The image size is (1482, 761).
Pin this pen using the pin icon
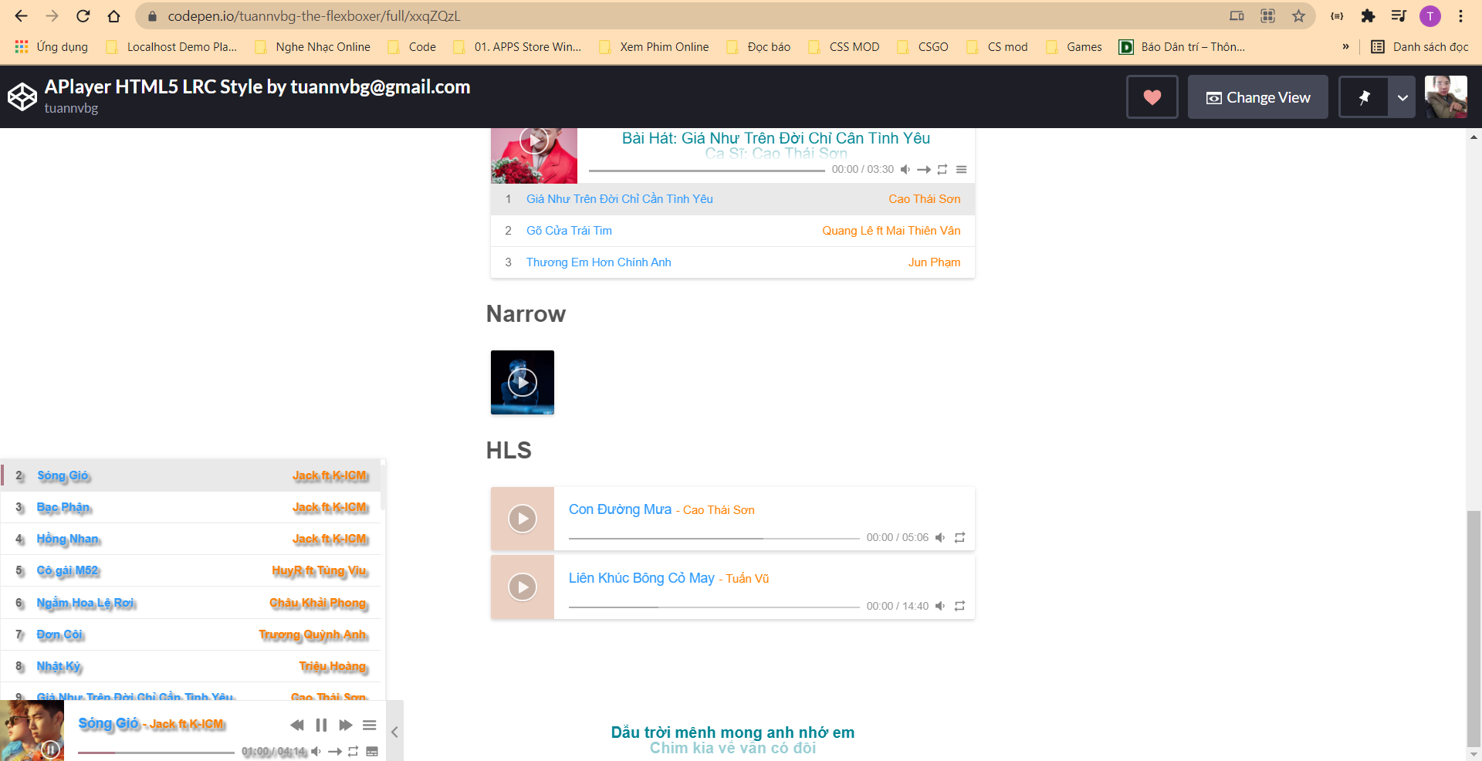tap(1364, 97)
